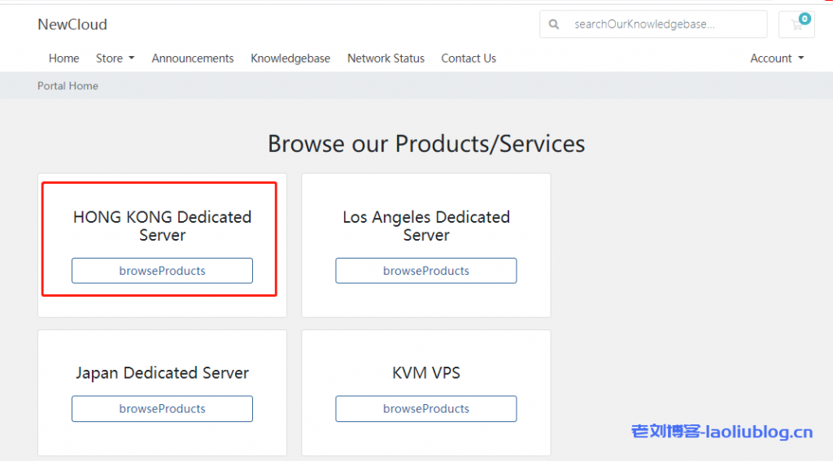
Task: Expand the Account dropdown
Action: (777, 59)
